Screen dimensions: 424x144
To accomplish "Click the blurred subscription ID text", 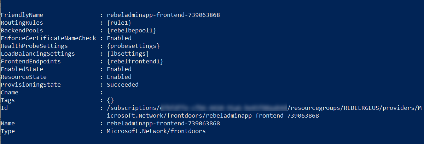I will tap(223, 108).
